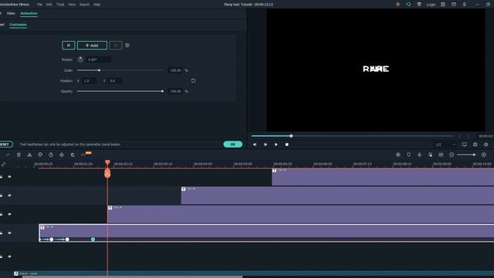This screenshot has height=278, width=494.
Task: Confirm with the green OK button
Action: [233, 144]
